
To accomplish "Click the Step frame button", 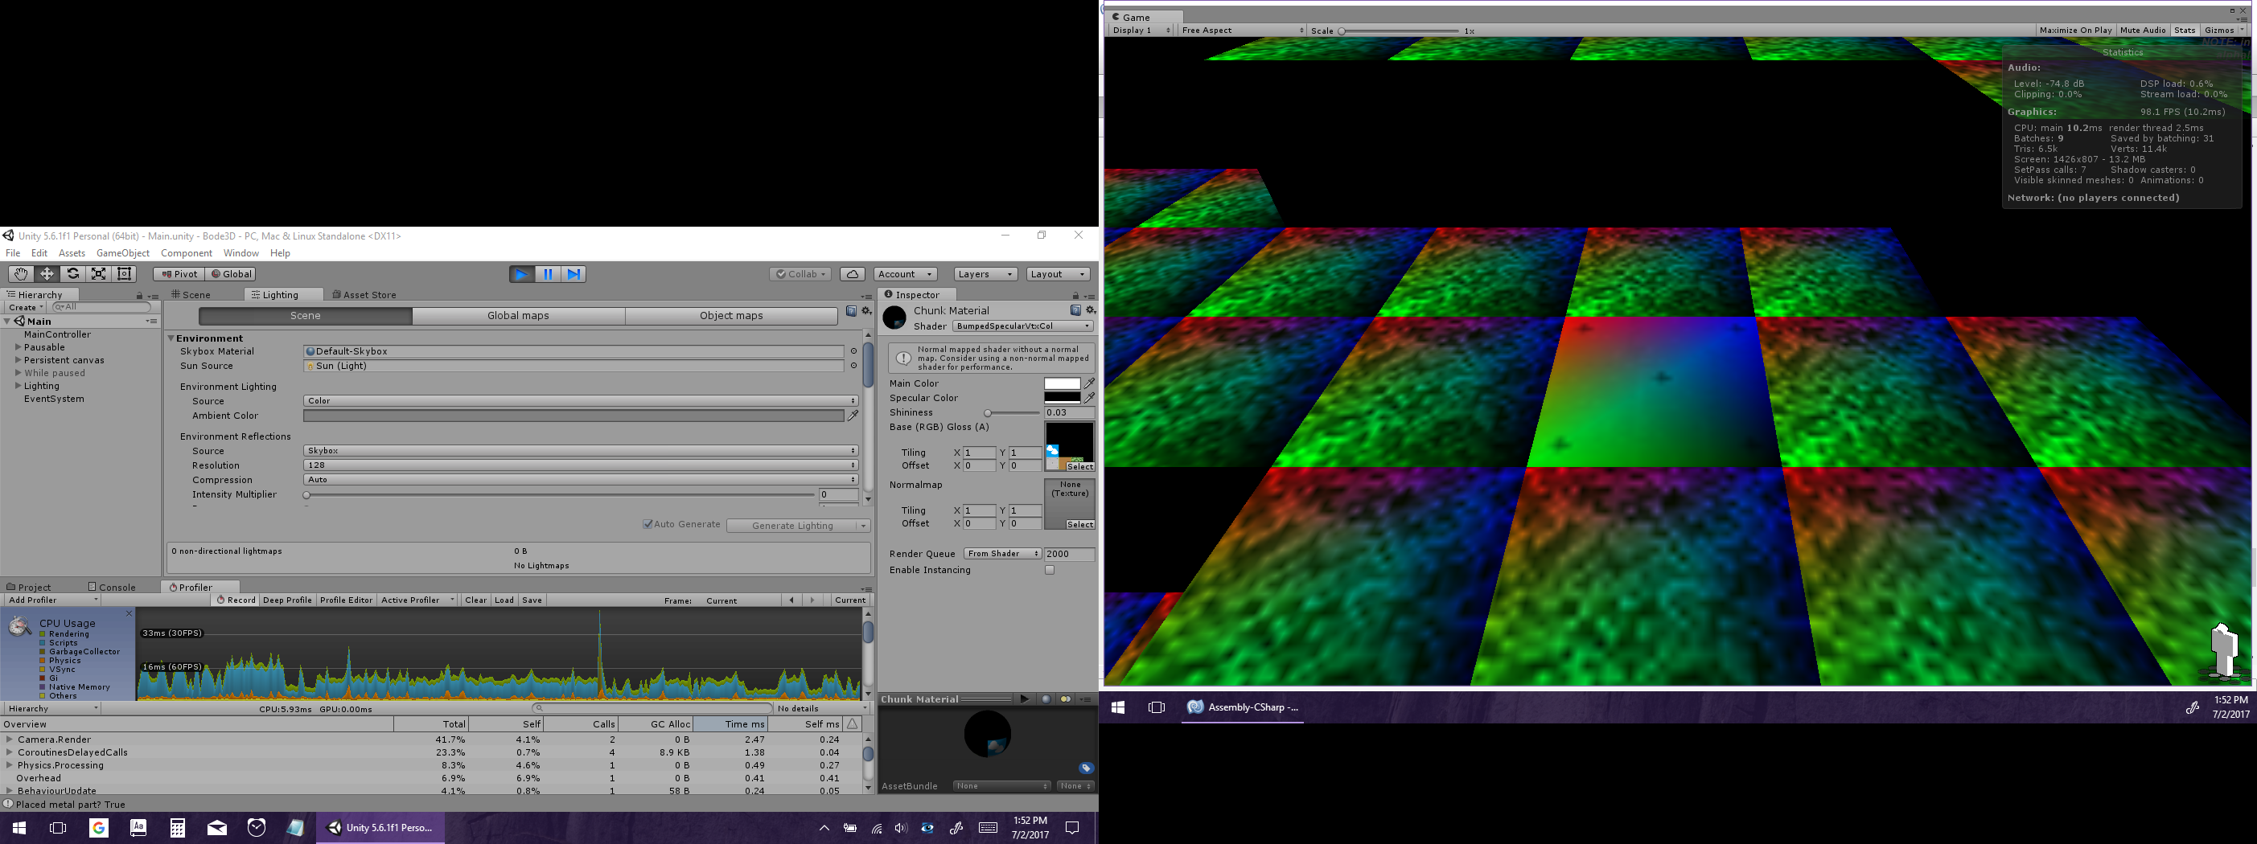I will coord(573,274).
